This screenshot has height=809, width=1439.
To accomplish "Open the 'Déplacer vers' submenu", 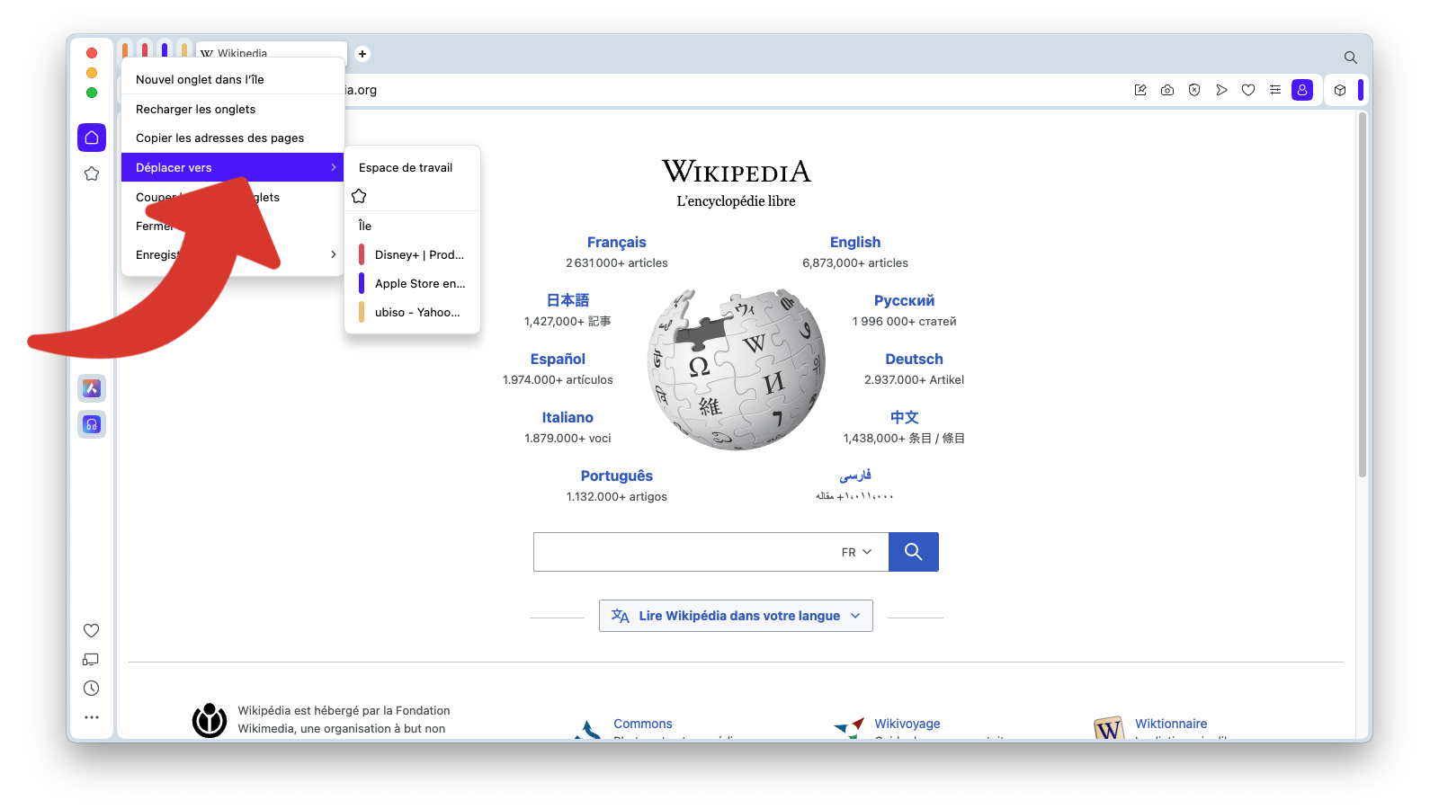I will (233, 167).
